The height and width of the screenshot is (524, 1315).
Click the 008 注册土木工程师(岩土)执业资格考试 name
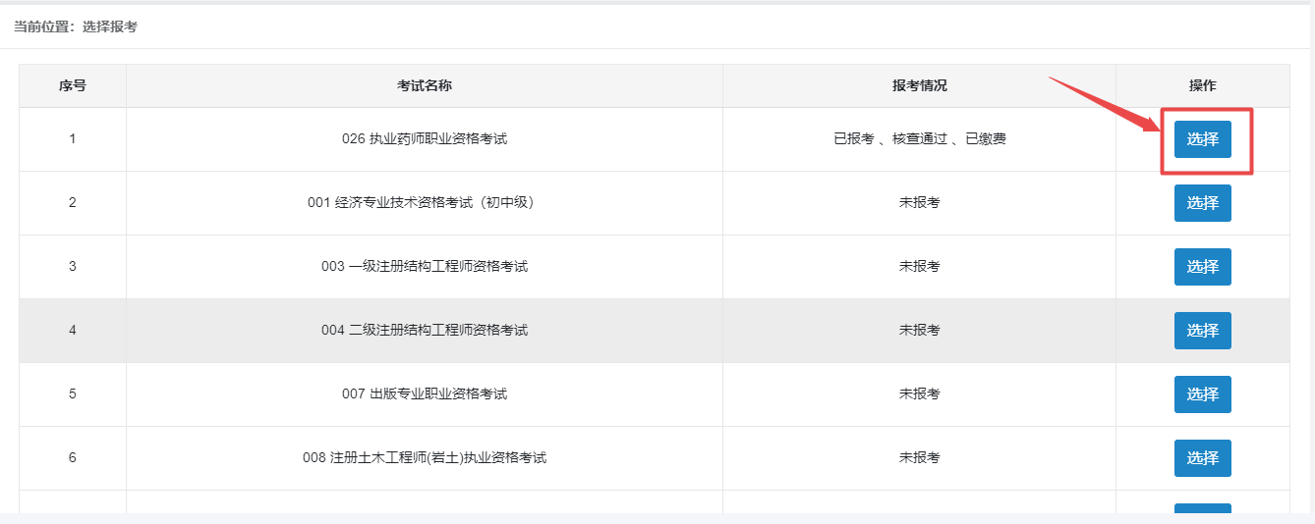click(424, 458)
